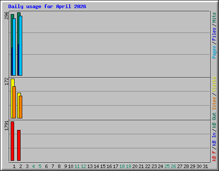Click the orange Sites bar for day 1
The image size is (219, 171).
tap(14, 102)
